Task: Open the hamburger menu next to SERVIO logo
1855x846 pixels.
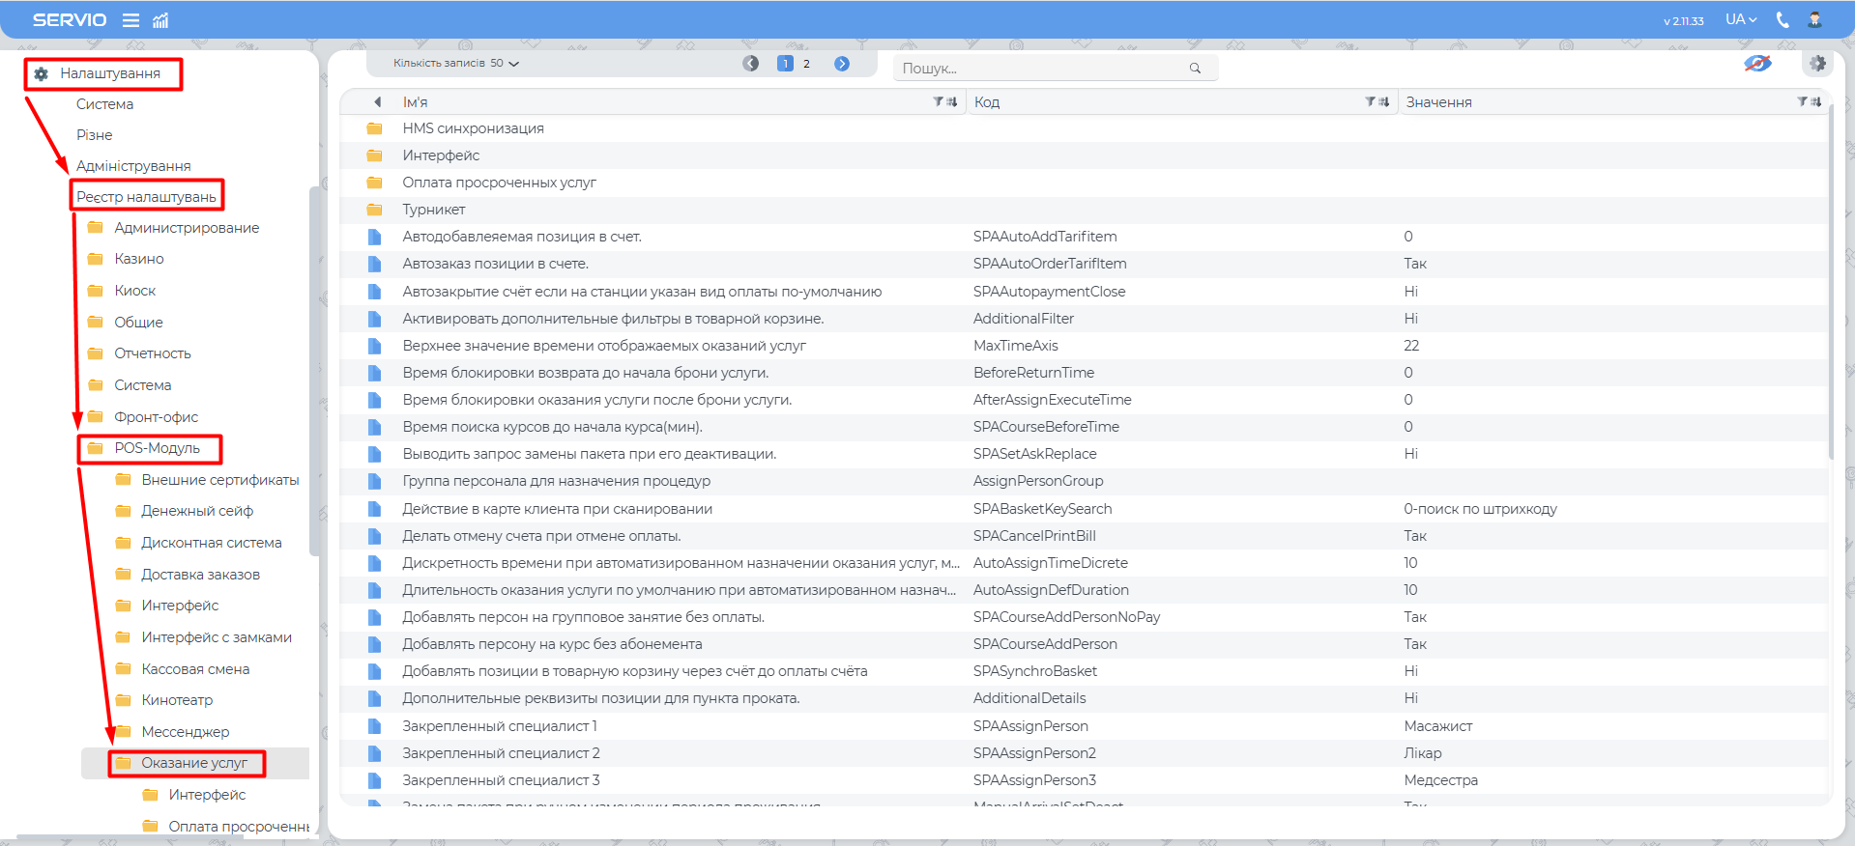Action: pos(130,20)
